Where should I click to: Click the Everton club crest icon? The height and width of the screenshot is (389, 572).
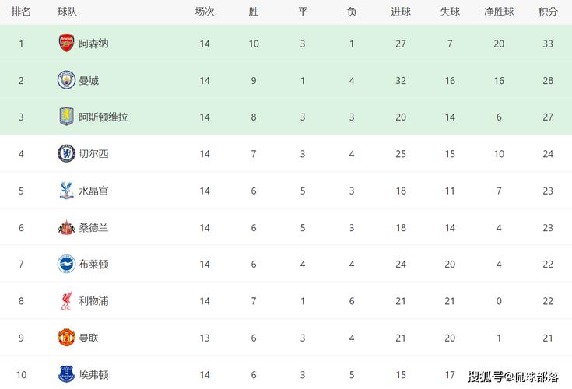point(66,374)
